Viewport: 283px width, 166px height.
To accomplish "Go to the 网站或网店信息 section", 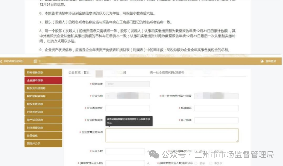I will (x=43, y=96).
